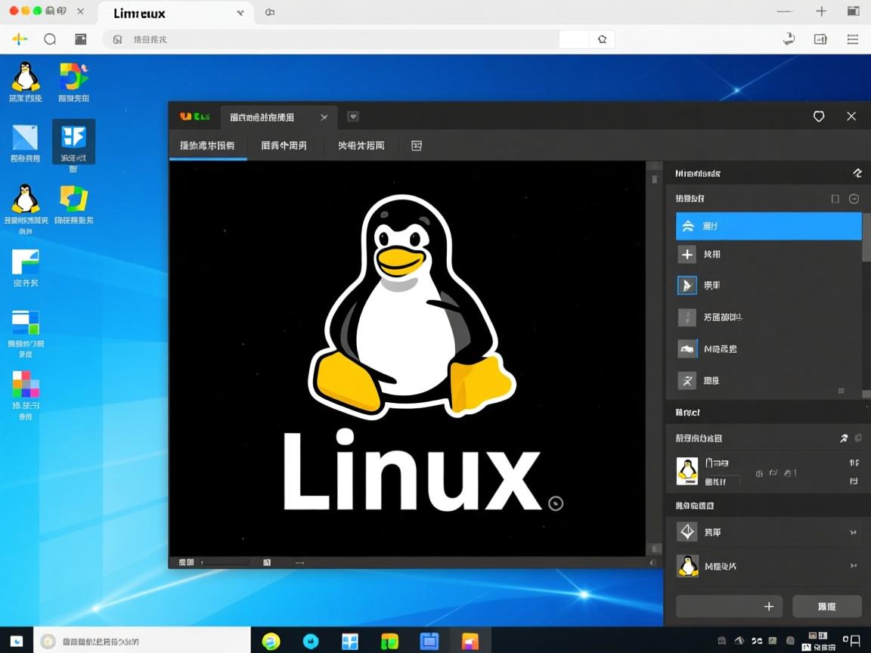Click the gray confirm button at the bottom right
This screenshot has width=871, height=653.
826,606
